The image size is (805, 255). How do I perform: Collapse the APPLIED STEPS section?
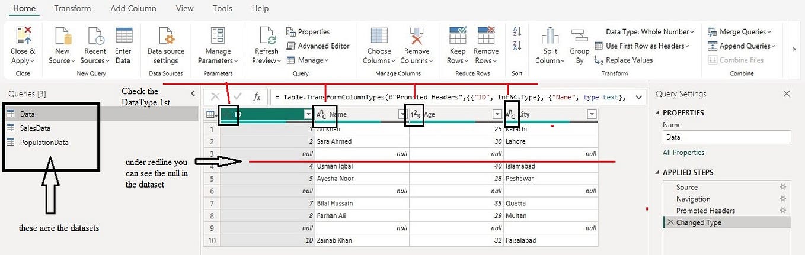658,172
